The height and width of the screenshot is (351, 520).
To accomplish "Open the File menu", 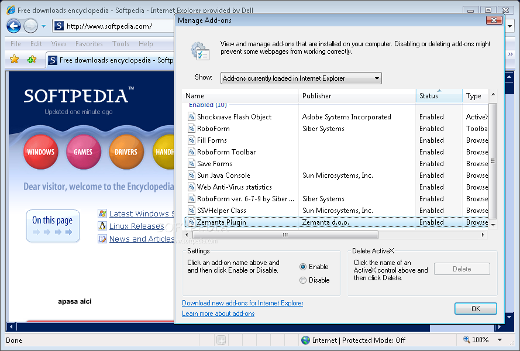I will (x=16, y=44).
